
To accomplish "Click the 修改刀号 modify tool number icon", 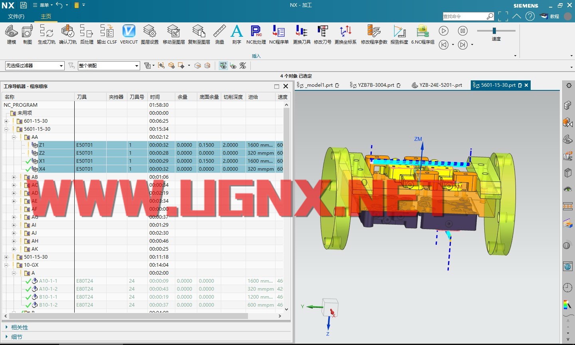I will point(323,34).
